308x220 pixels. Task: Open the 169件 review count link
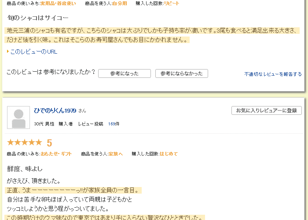[x=114, y=124]
